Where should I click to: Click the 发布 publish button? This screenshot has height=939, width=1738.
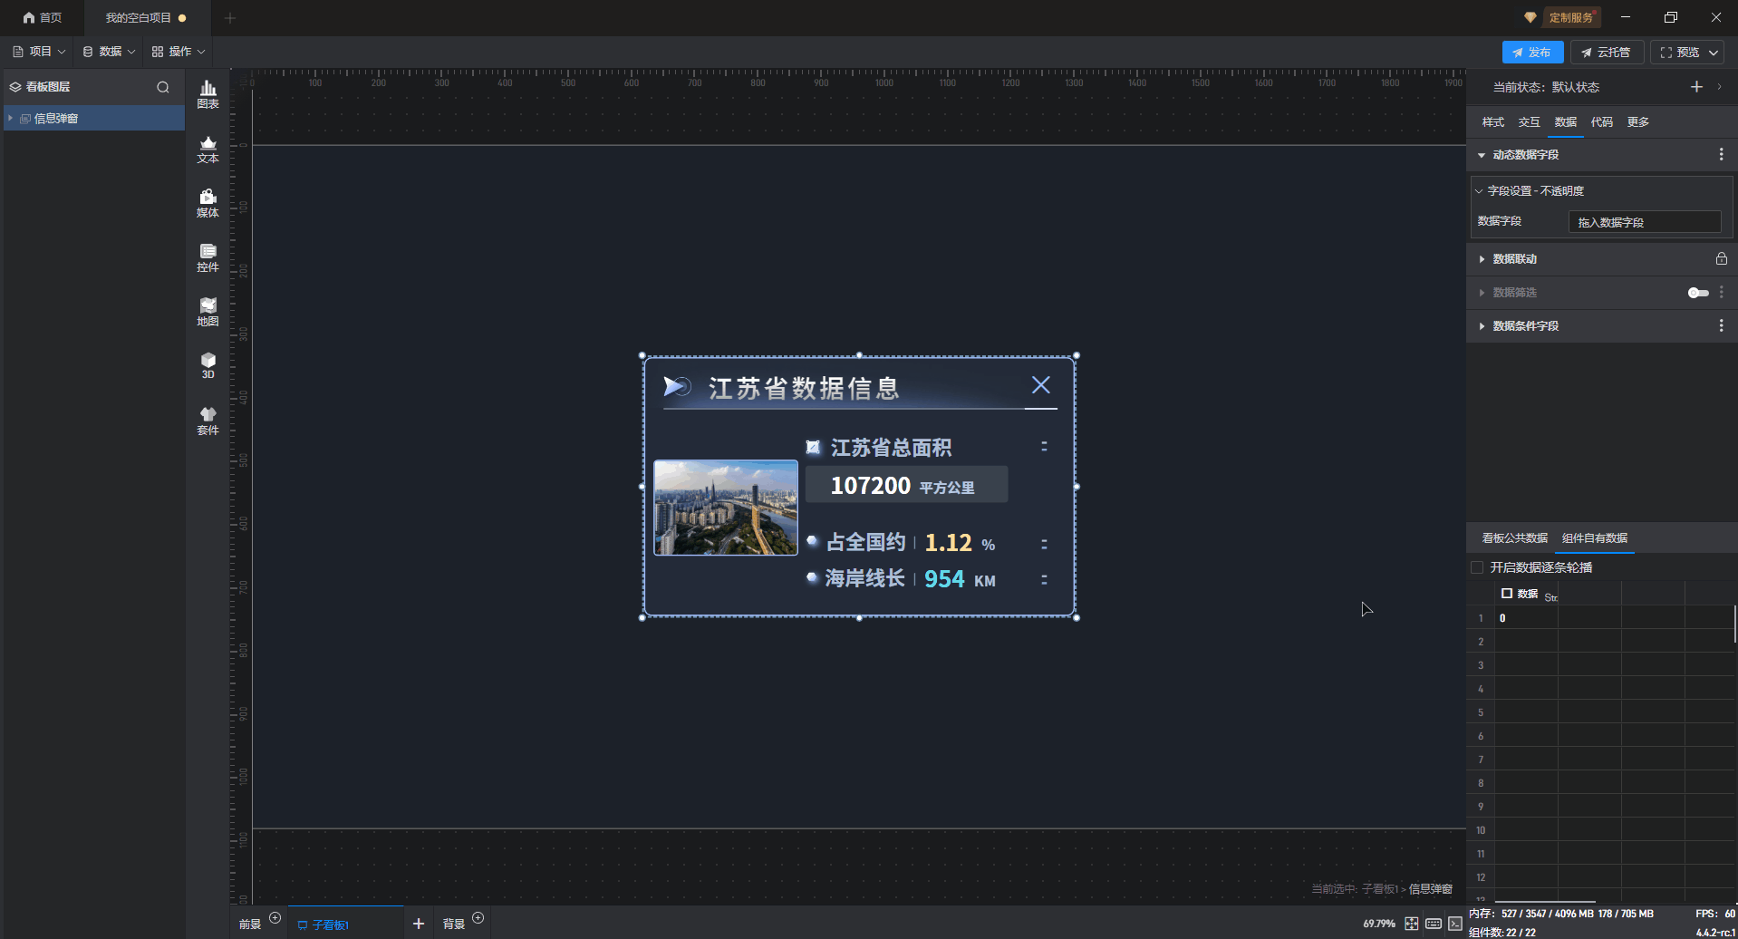tap(1531, 53)
